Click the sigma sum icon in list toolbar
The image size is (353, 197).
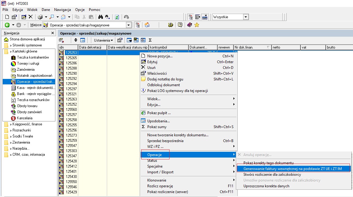pos(150,40)
